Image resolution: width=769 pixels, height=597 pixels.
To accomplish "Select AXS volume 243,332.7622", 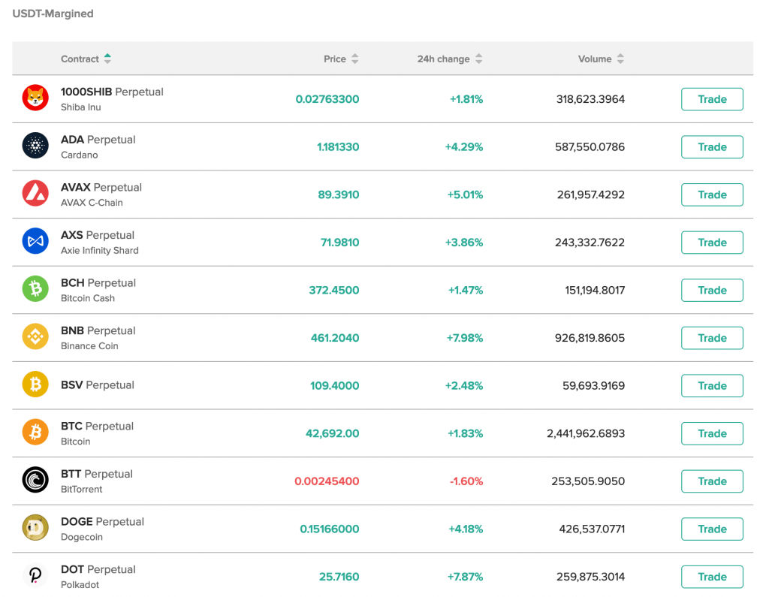I will coord(590,243).
